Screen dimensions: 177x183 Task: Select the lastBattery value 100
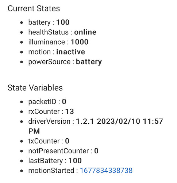[75, 161]
